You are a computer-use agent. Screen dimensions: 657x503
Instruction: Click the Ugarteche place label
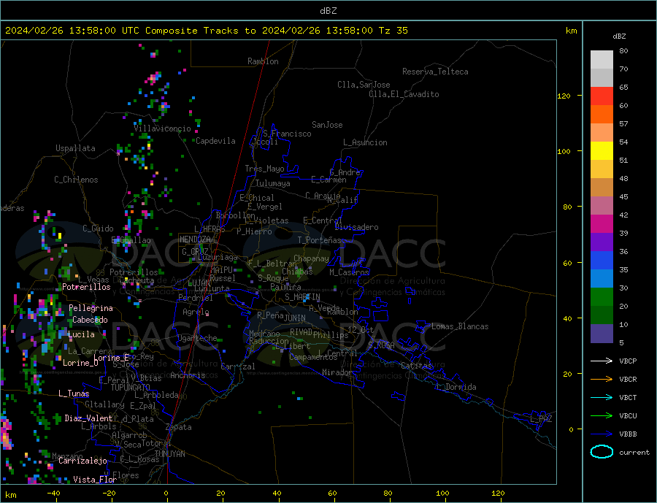click(x=197, y=338)
